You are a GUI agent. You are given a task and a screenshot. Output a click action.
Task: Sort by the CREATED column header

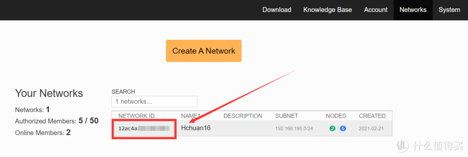(x=372, y=116)
